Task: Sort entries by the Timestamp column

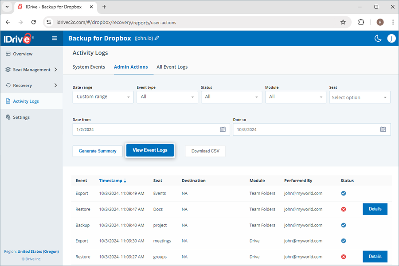Action: 112,180
